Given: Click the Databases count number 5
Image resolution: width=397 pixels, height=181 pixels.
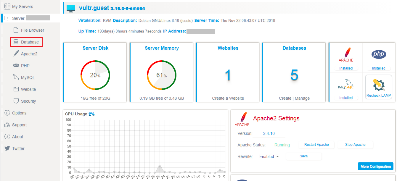Looking at the screenshot, I should coord(294,75).
